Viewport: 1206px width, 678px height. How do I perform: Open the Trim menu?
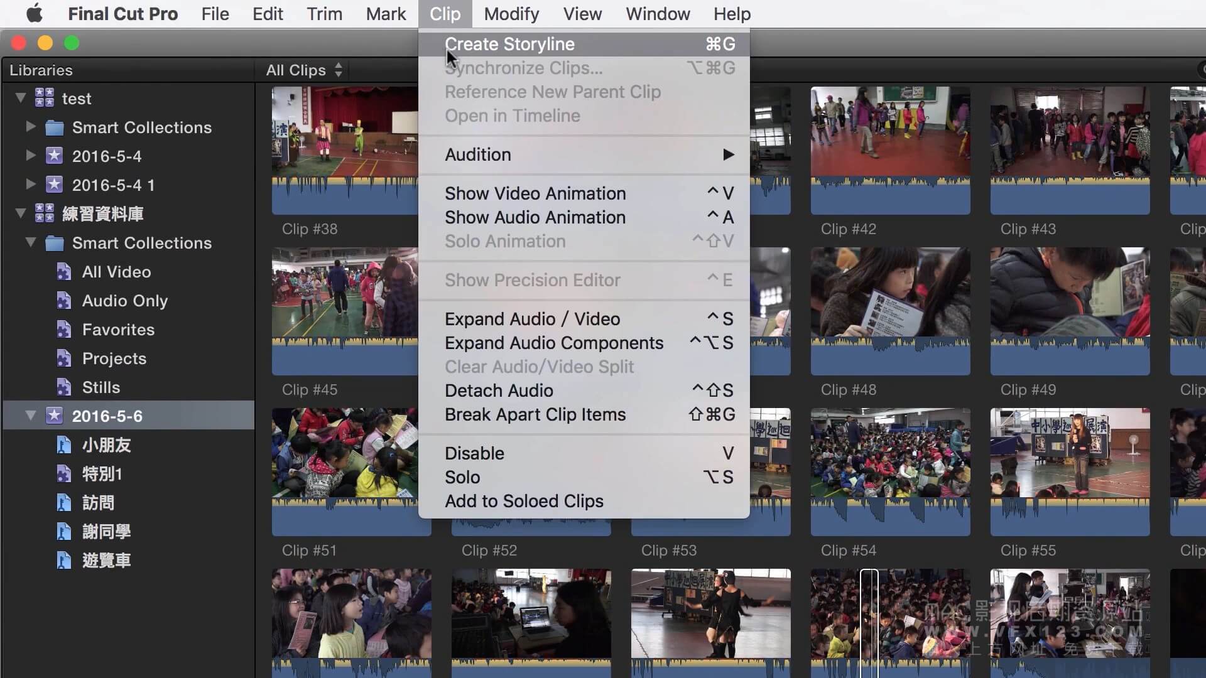coord(324,14)
